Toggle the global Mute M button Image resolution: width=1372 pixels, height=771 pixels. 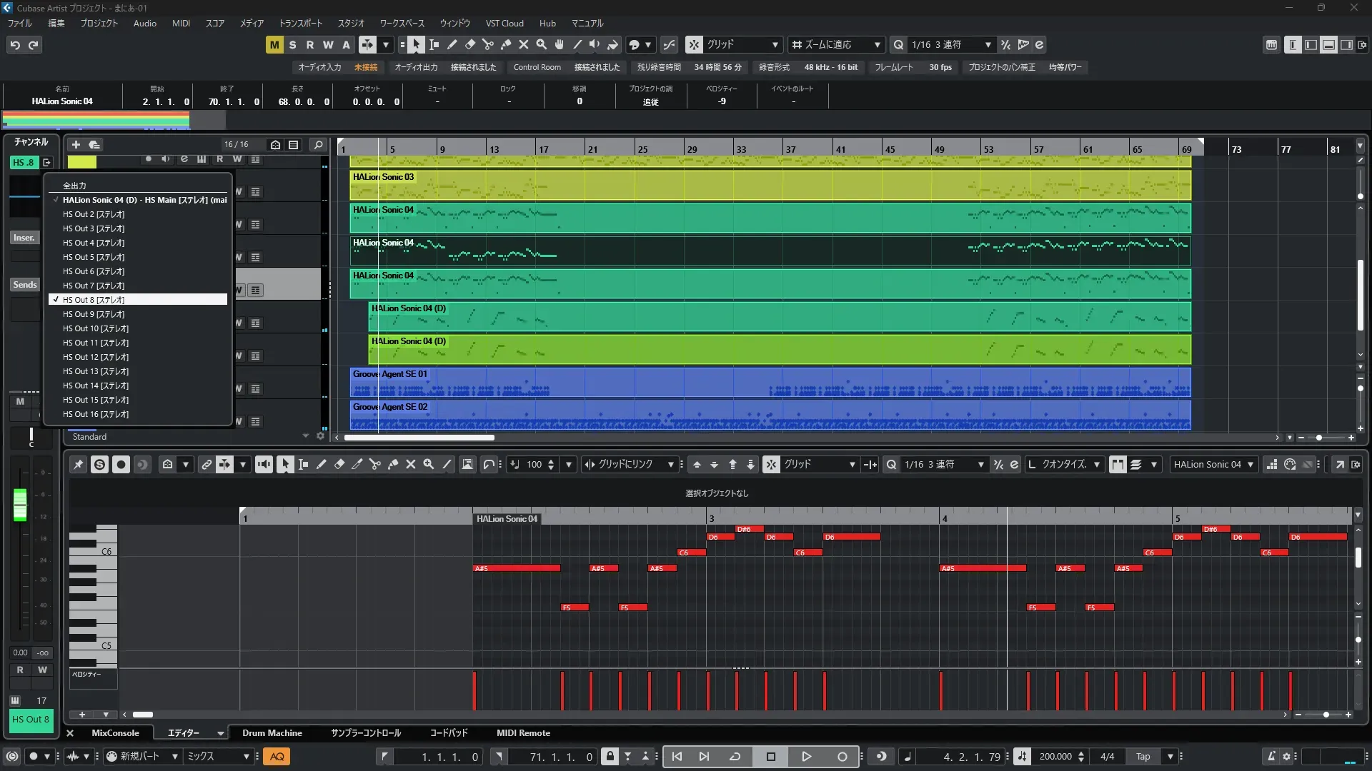(x=274, y=45)
